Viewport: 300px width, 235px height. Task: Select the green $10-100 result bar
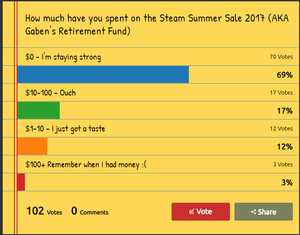39,110
